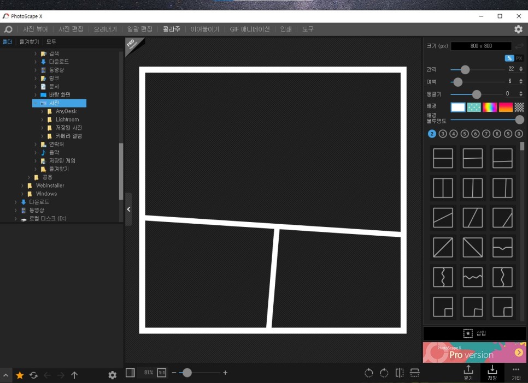Collapse the left folder panel arrow
Image resolution: width=528 pixels, height=383 pixels.
[x=128, y=209]
